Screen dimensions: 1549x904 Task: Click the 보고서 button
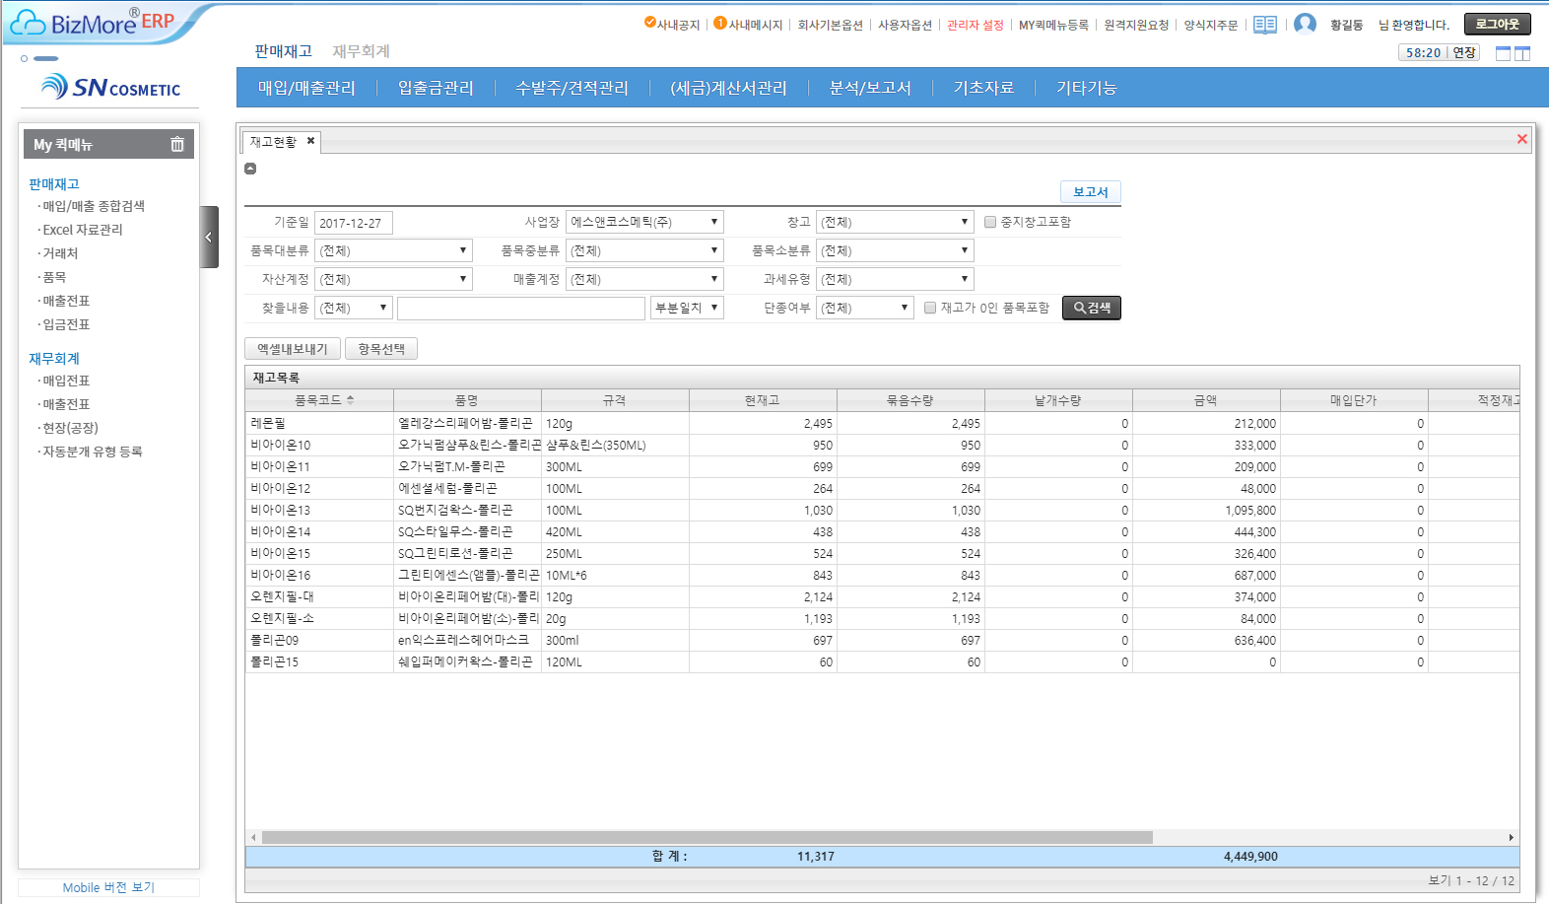[1091, 191]
